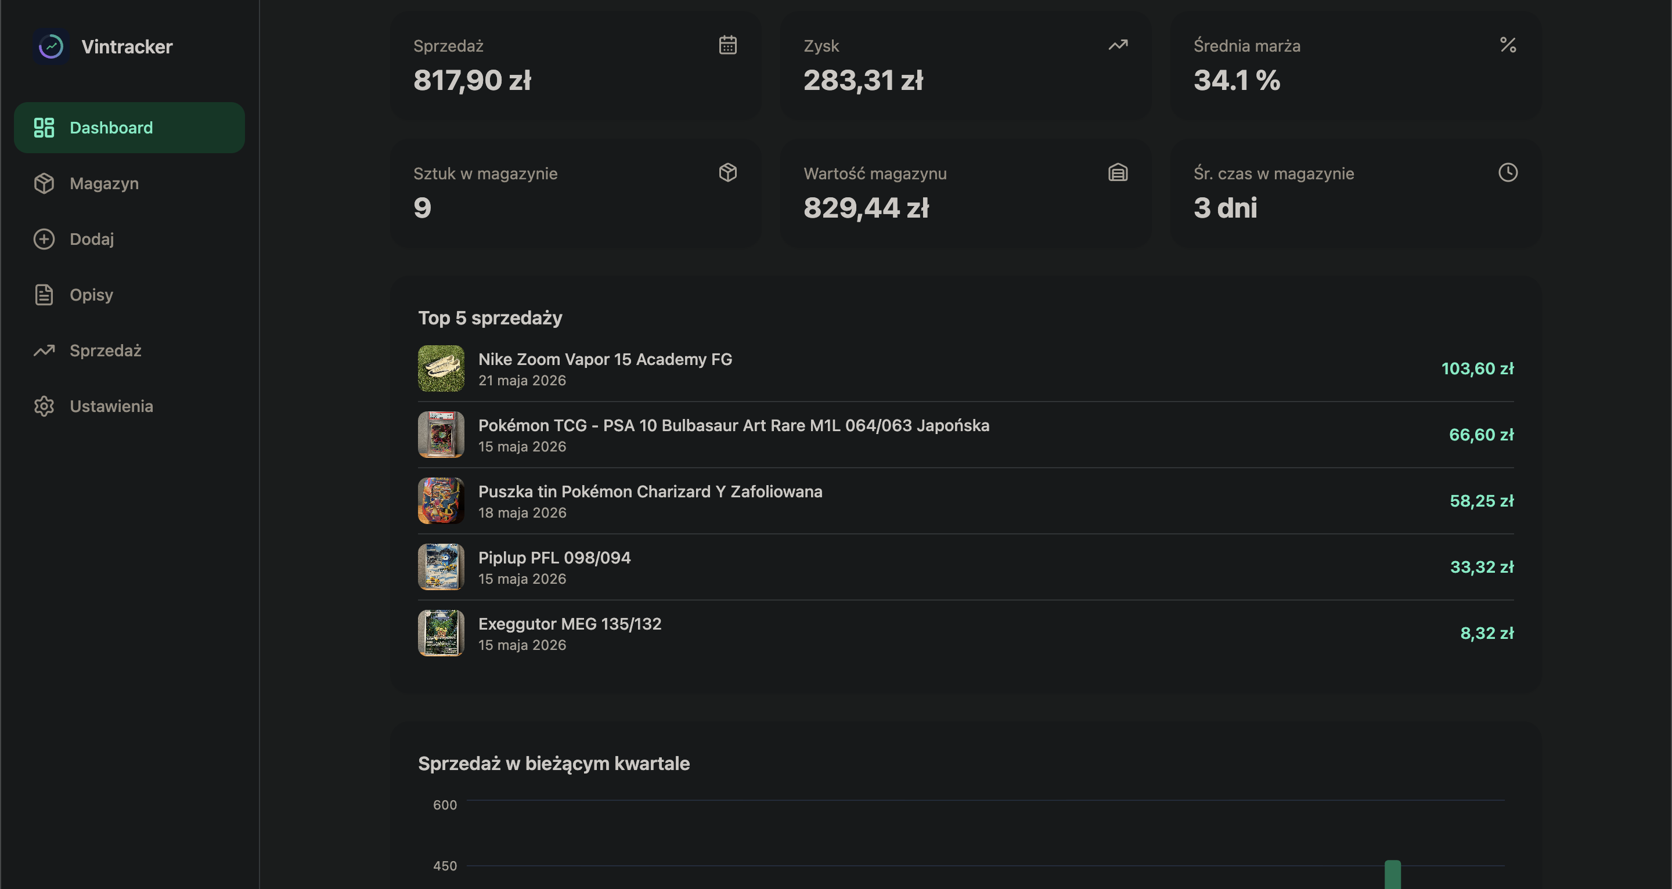Click the 103,60 zł profit value
Screen dimensions: 1672x889
tap(1478, 368)
